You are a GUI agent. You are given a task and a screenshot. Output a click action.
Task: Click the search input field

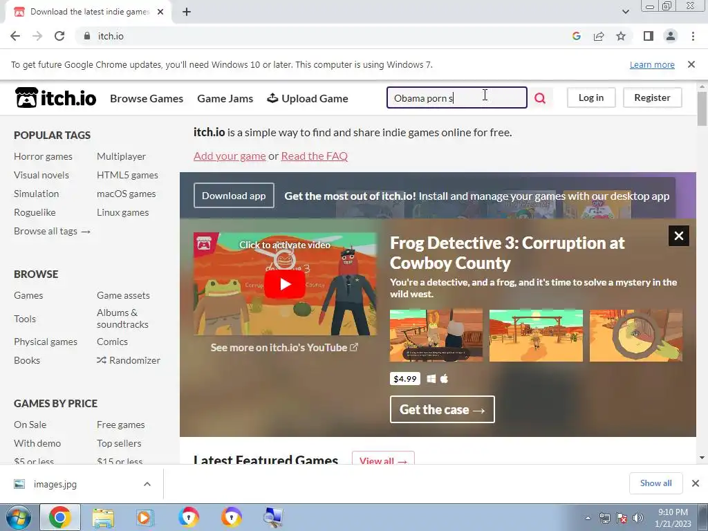pyautogui.click(x=456, y=97)
